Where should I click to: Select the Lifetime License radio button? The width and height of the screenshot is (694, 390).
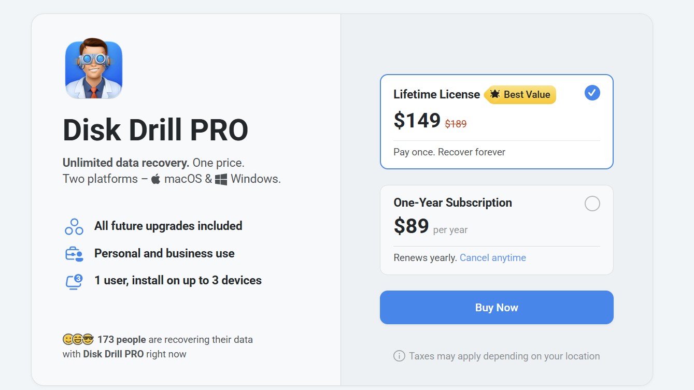(592, 93)
